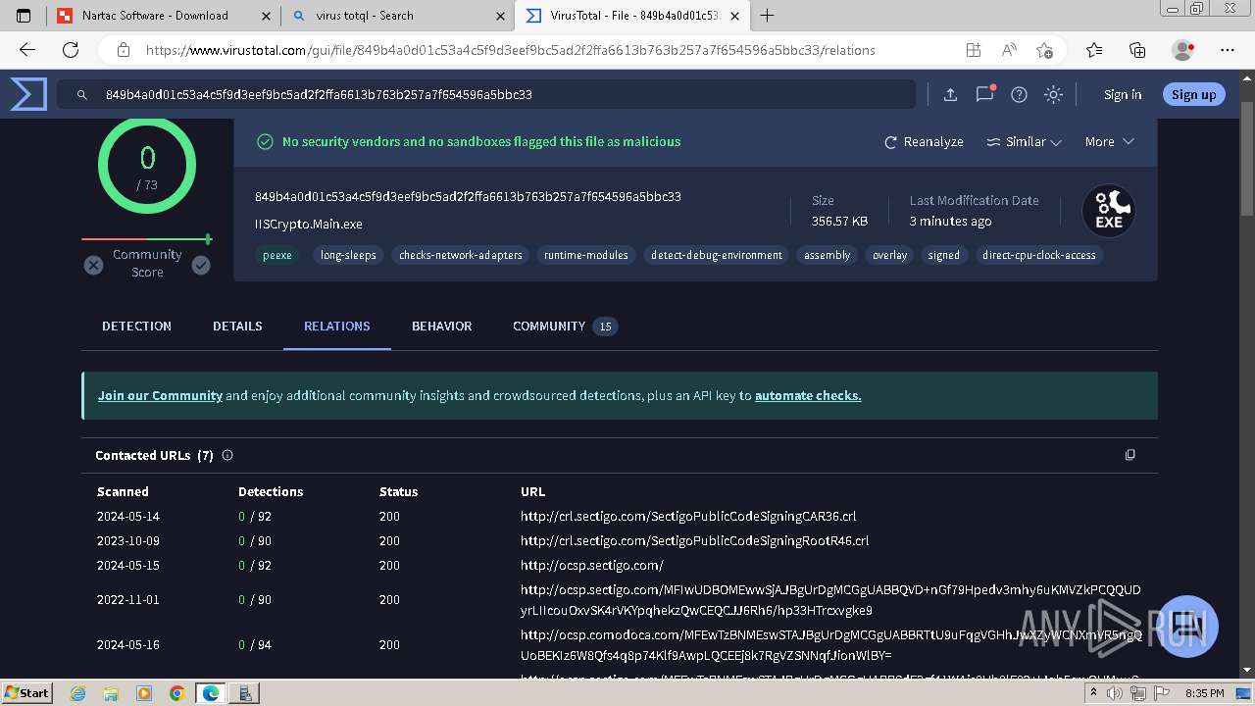Open the Collections icon
1255x706 pixels.
pyautogui.click(x=1137, y=50)
